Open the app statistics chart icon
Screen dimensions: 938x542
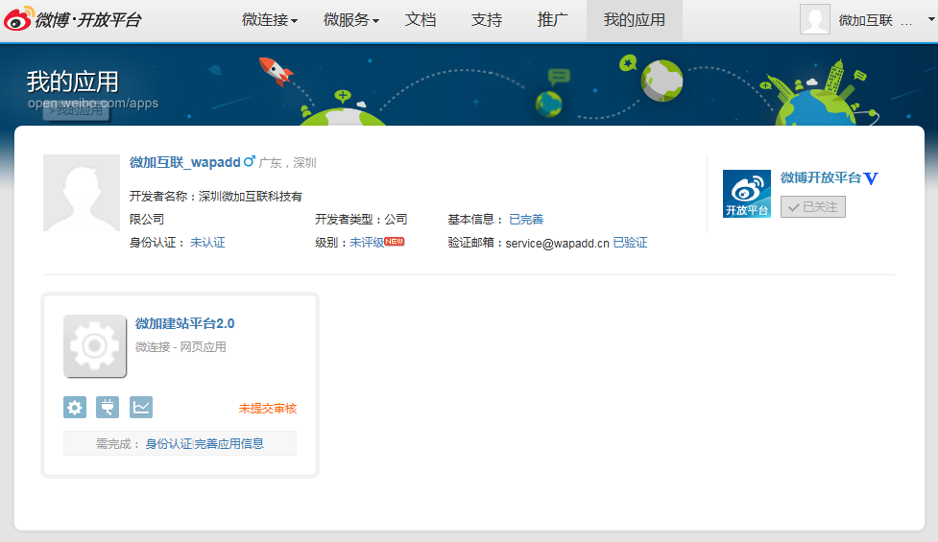(141, 408)
